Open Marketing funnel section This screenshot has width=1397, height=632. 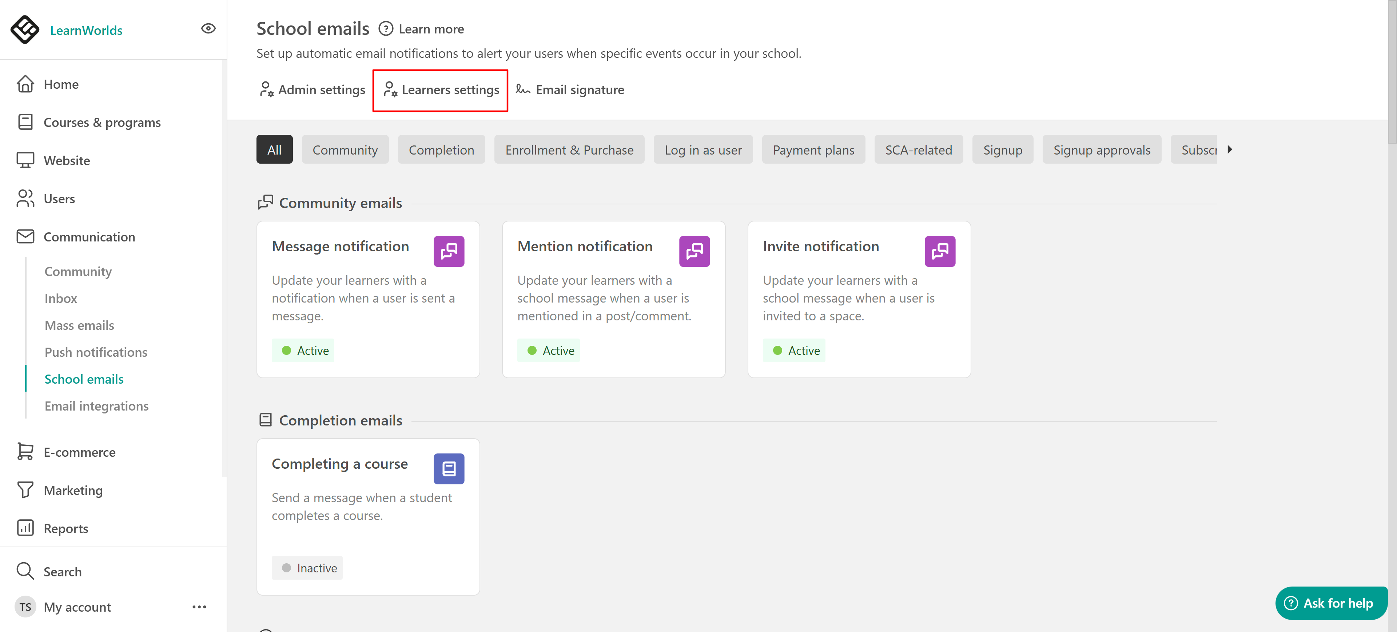point(73,490)
